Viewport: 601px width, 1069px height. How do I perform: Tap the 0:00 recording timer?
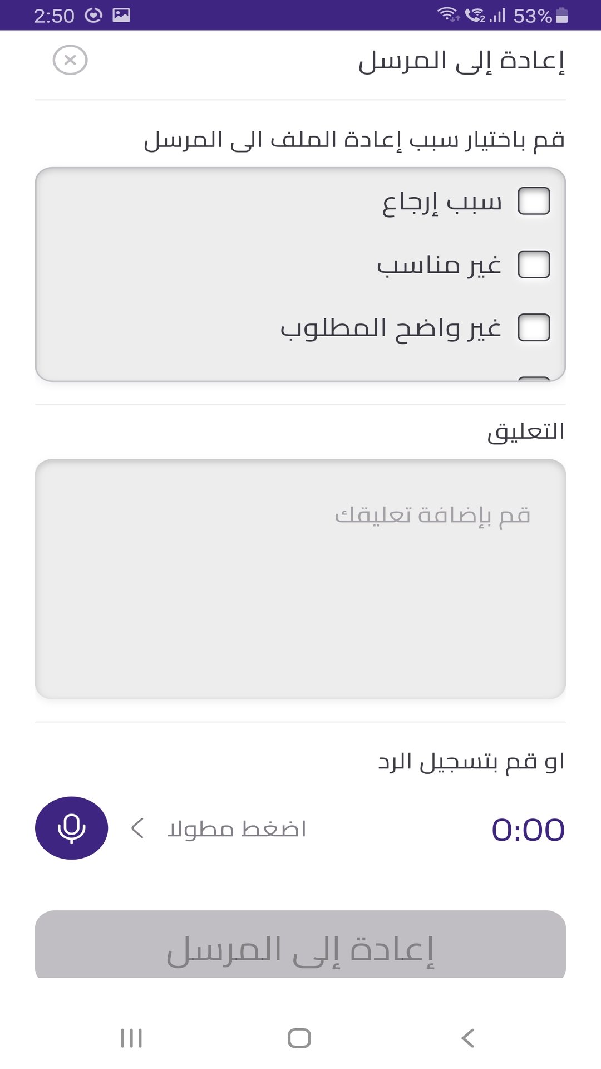[x=528, y=830]
